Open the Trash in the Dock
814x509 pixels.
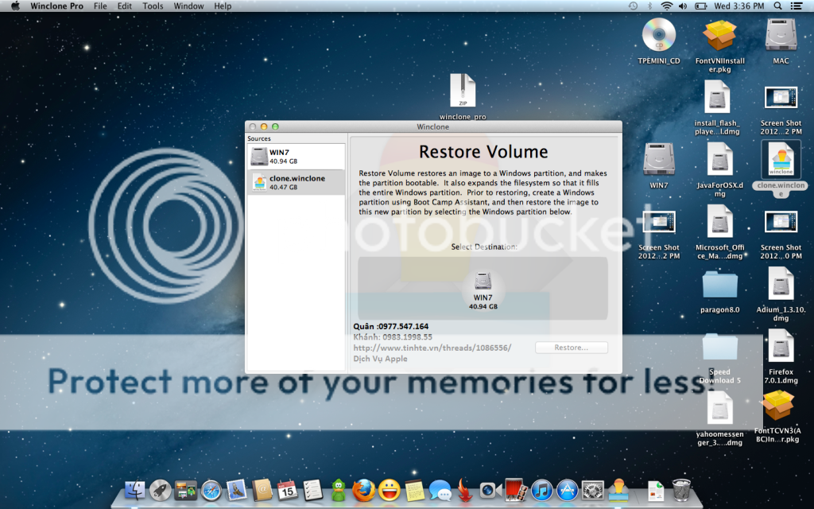(x=681, y=489)
